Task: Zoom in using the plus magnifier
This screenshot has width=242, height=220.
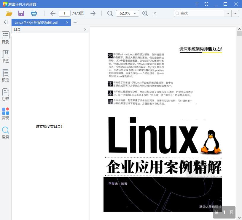Action: (x=145, y=13)
